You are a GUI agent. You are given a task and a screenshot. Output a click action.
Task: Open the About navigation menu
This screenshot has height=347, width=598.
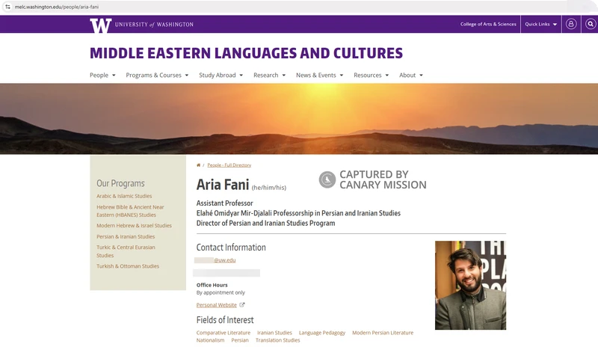tap(410, 75)
